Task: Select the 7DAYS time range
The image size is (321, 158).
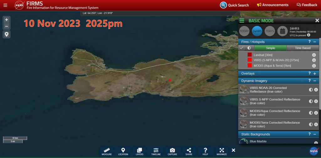Action: coord(270,31)
